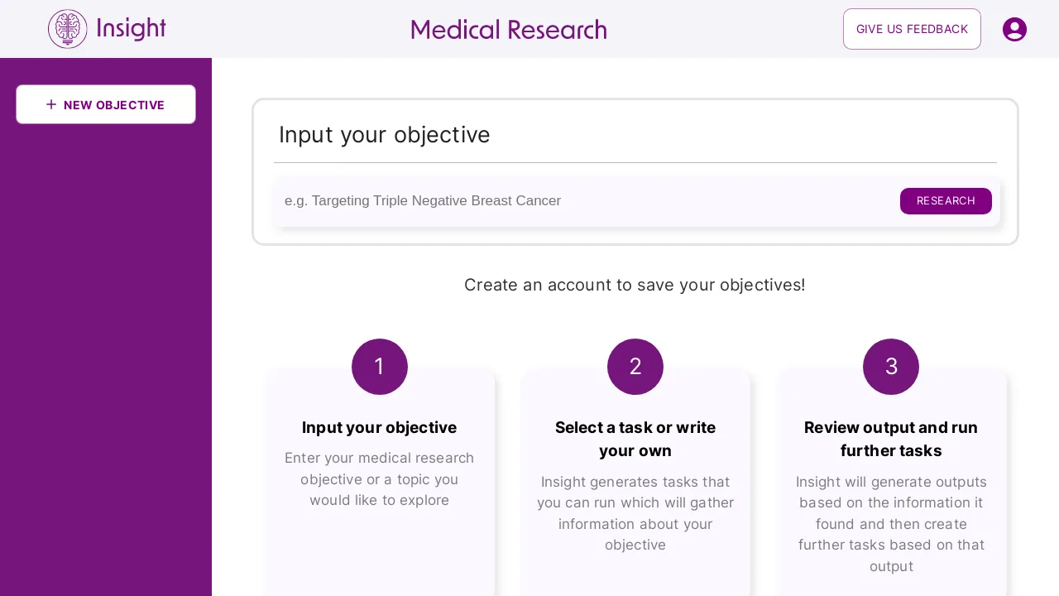Screen dimensions: 1059x596
Task: Click the objective input field placeholder
Action: pos(423,200)
